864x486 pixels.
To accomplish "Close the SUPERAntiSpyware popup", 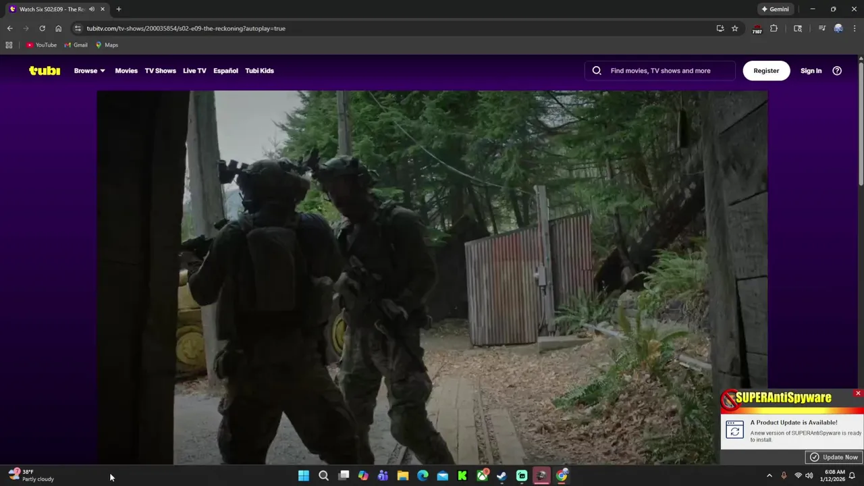I will click(858, 393).
